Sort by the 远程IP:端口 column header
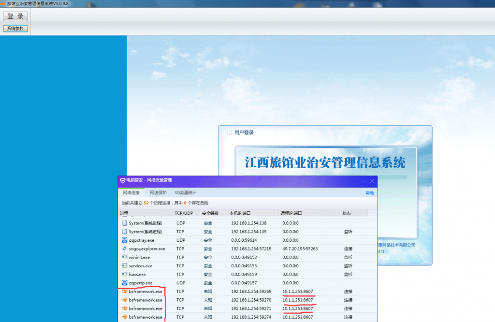This screenshot has width=495, height=322. [x=291, y=213]
